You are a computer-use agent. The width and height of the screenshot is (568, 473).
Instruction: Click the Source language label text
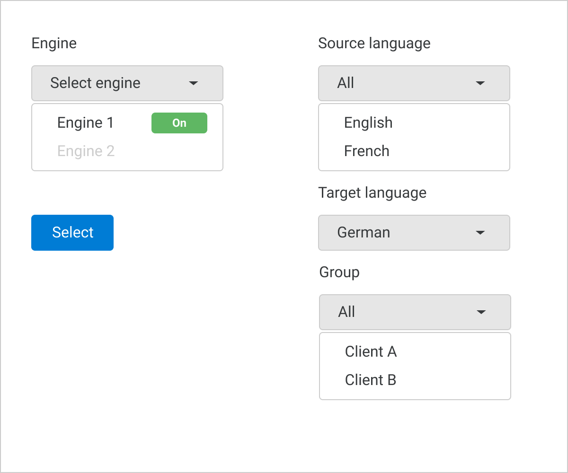pyautogui.click(x=374, y=44)
